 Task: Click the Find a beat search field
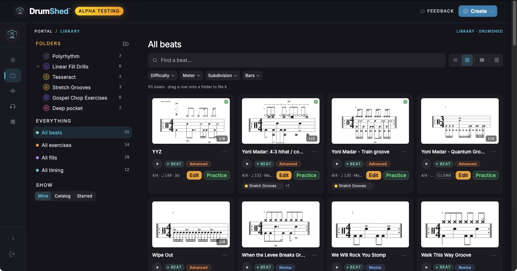(x=297, y=60)
